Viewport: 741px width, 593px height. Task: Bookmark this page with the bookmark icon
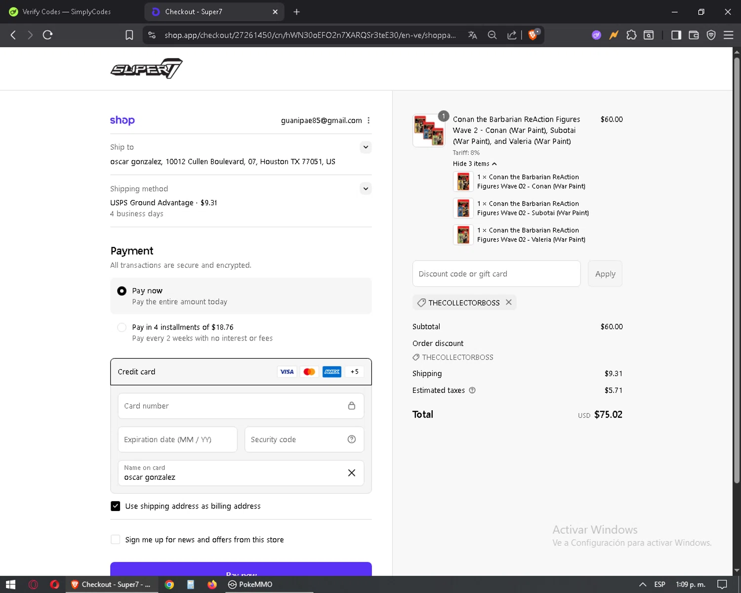(x=129, y=35)
